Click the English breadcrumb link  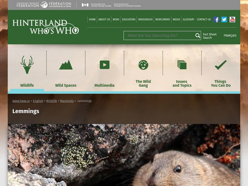pyautogui.click(x=38, y=101)
